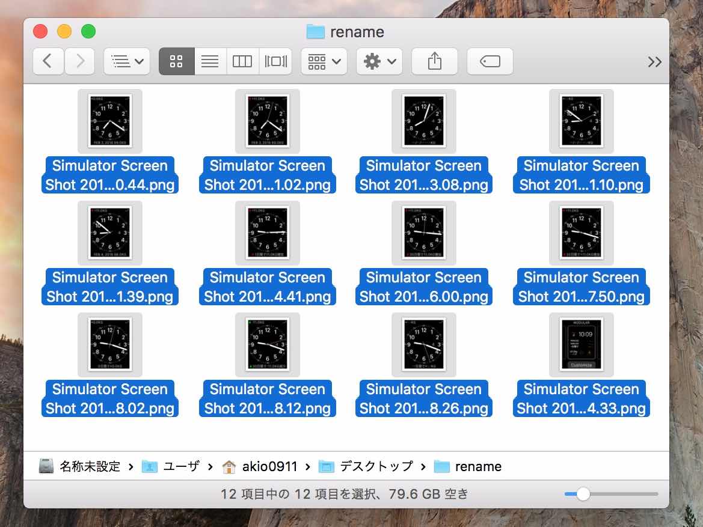This screenshot has height=527, width=703.
Task: Show hidden toolbar items with double chevron
Action: coord(654,62)
